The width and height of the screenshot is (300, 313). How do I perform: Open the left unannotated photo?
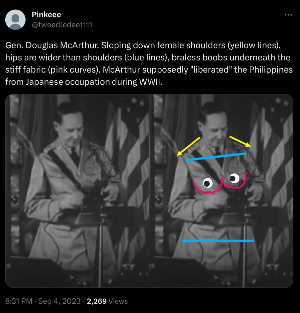tap(77, 191)
